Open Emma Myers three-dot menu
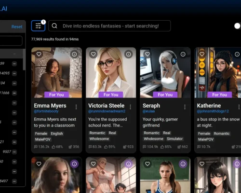Viewport: 241px width, 193px height. pos(76,107)
